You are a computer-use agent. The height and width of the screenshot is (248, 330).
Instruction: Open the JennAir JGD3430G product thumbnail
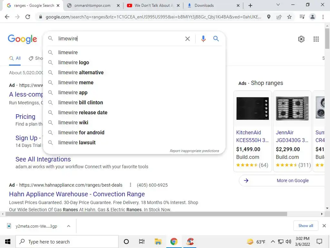click(292, 108)
